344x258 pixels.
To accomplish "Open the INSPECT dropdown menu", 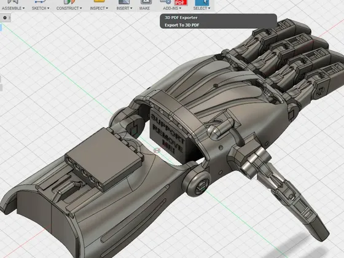I will coord(99,9).
